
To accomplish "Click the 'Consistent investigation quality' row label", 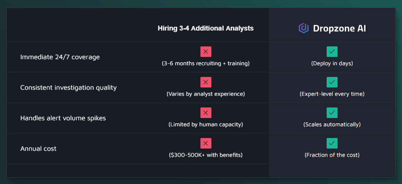I will point(69,87).
